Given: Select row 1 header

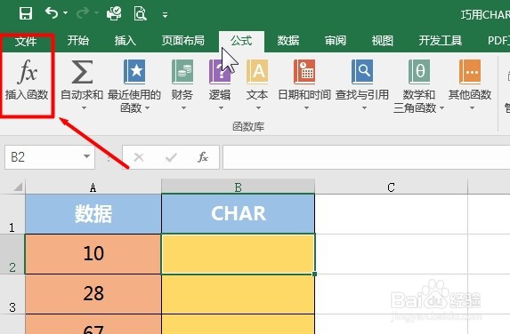Looking at the screenshot, I should point(12,214).
